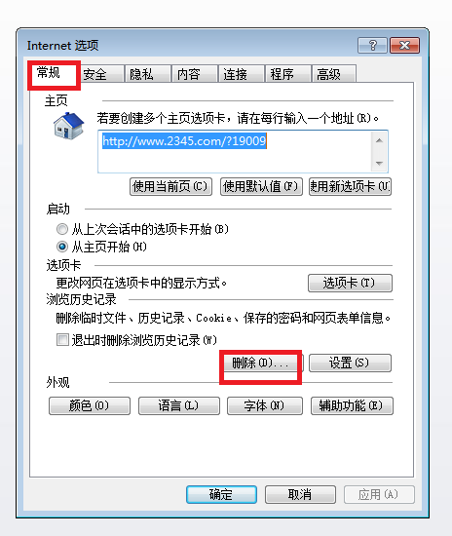Switch to the 高级 tab
This screenshot has width=452, height=536.
(x=328, y=74)
